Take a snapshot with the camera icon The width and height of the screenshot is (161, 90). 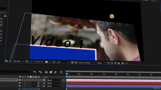tap(46, 62)
